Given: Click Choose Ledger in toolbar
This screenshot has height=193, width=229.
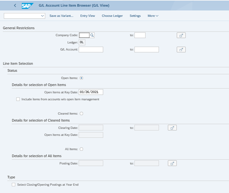Looking at the screenshot, I should pos(112,16).
